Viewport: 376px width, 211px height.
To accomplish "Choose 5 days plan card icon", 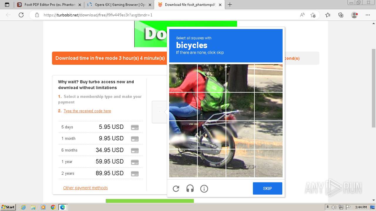I will click(x=135, y=127).
